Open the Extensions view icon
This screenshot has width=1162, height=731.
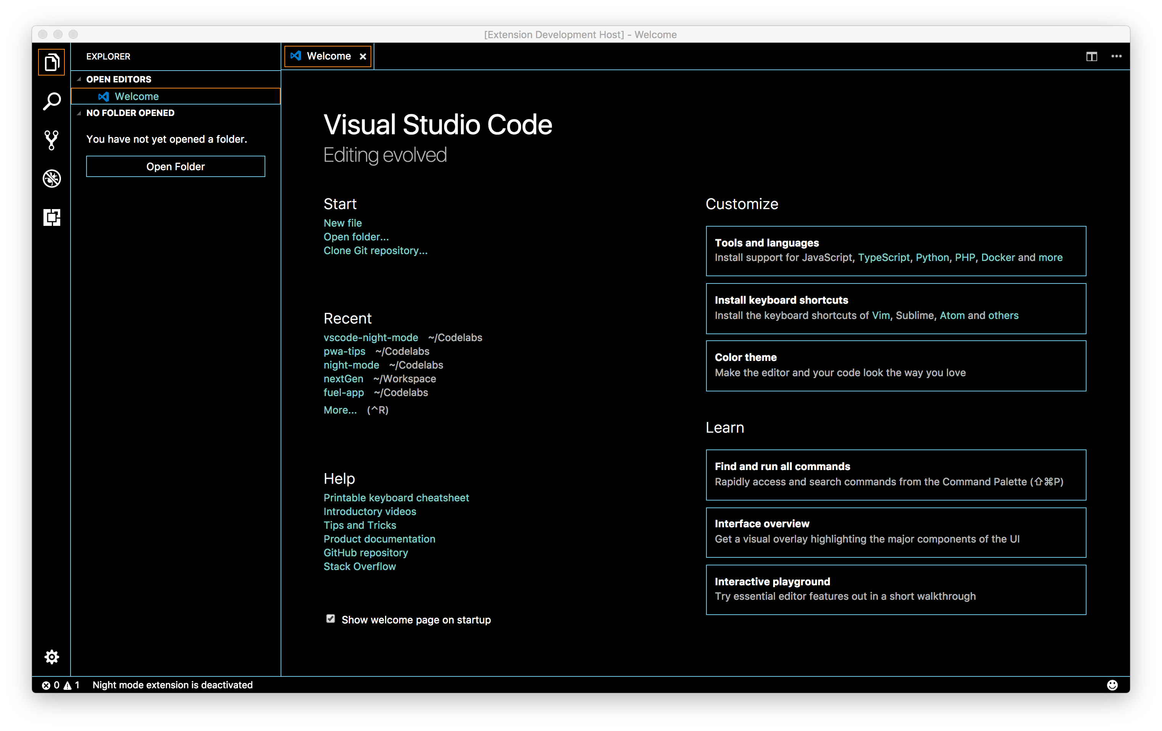[x=51, y=217]
